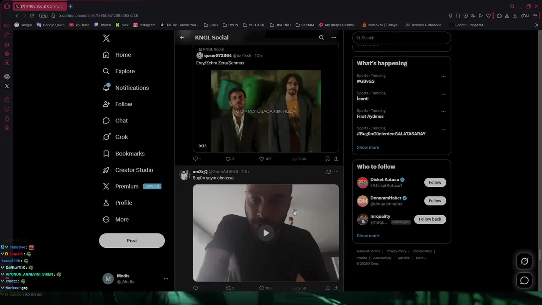Open Medis account switcher menu

135,279
